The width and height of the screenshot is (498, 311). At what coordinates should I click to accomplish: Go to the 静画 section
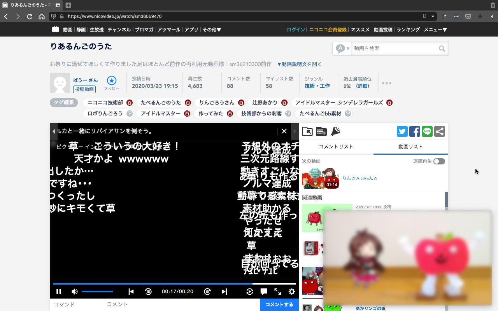(81, 30)
